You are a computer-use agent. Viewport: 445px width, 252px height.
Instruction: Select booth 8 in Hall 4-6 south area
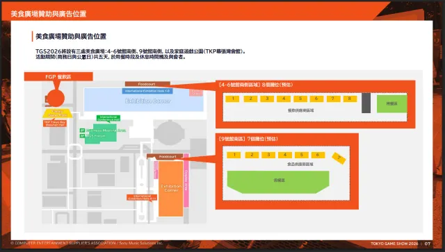tap(350, 99)
